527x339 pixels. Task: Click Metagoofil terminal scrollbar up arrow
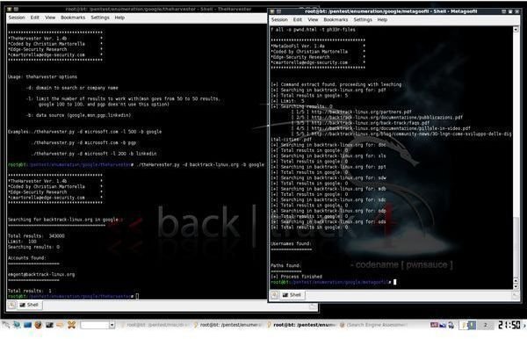tap(516, 30)
